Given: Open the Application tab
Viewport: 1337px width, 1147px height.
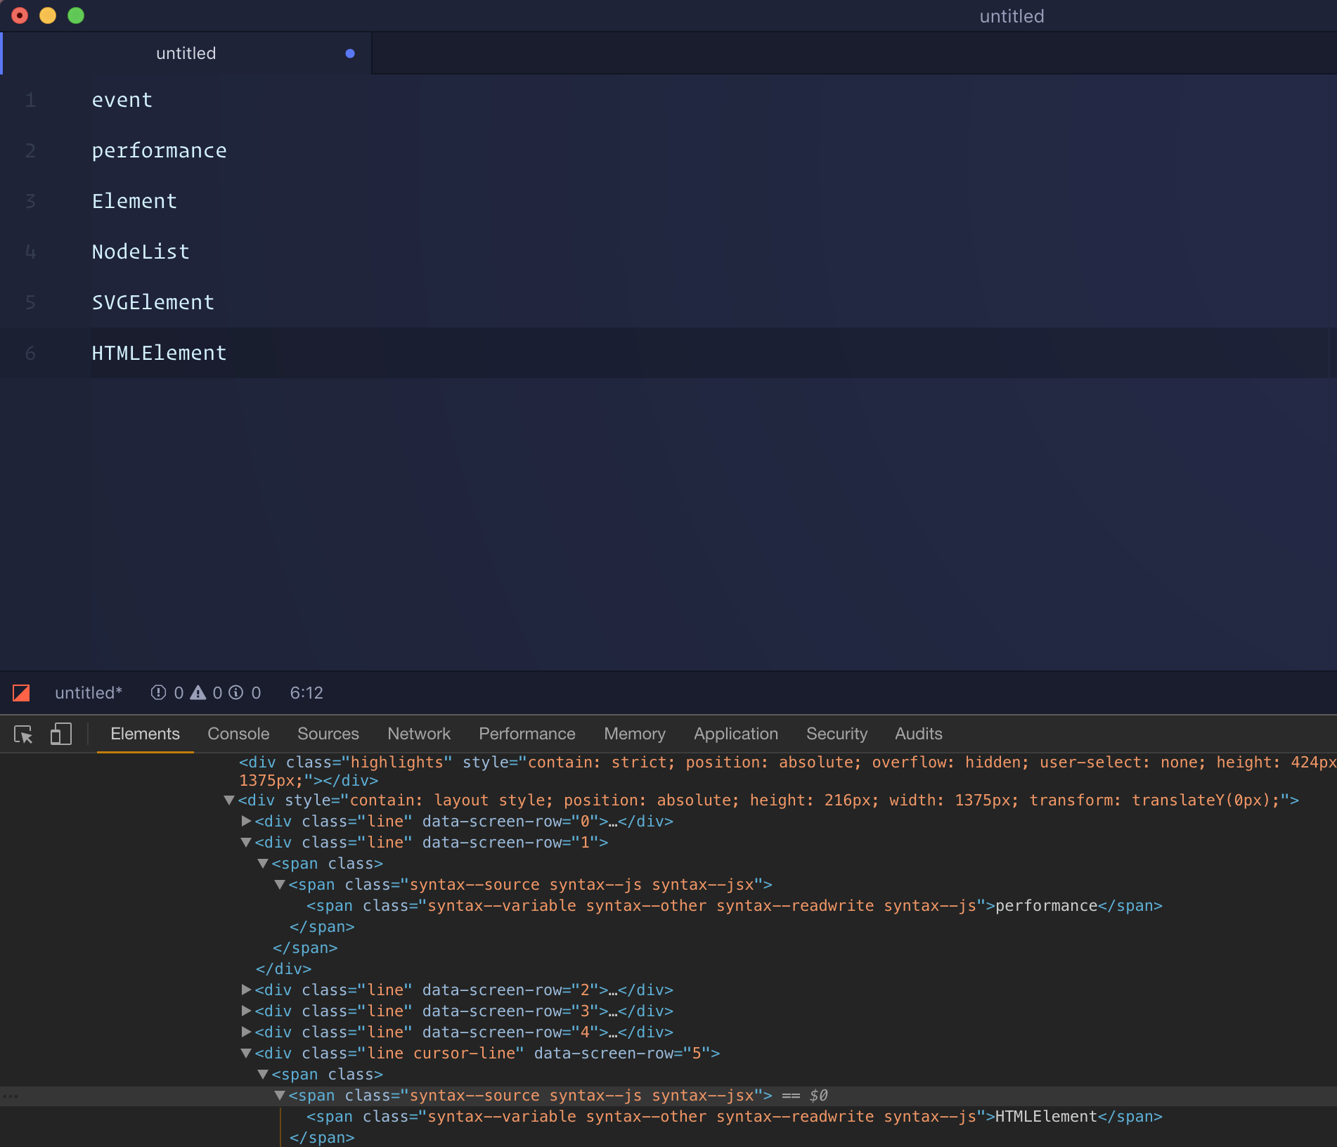Looking at the screenshot, I should coord(736,734).
